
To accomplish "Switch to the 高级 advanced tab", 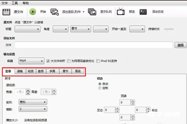I will point(78,71).
